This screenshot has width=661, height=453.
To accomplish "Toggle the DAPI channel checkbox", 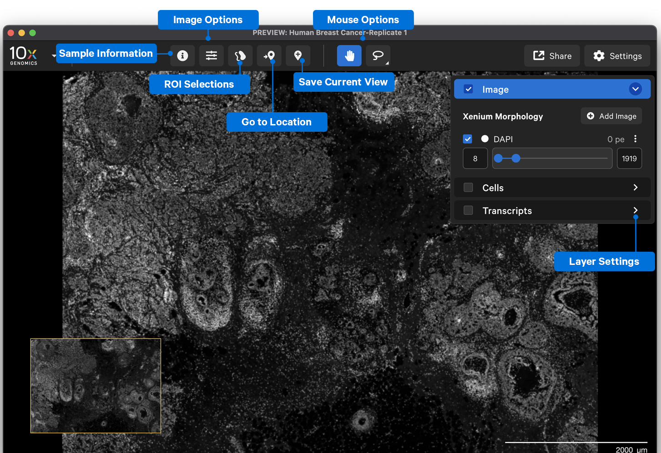I will point(468,139).
